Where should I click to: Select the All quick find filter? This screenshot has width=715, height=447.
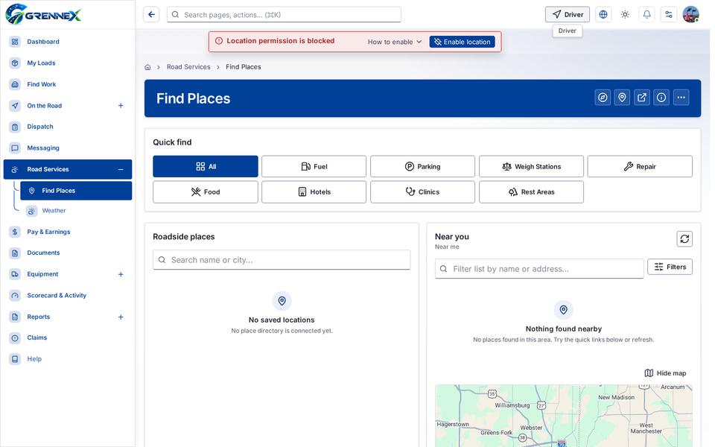pyautogui.click(x=206, y=166)
